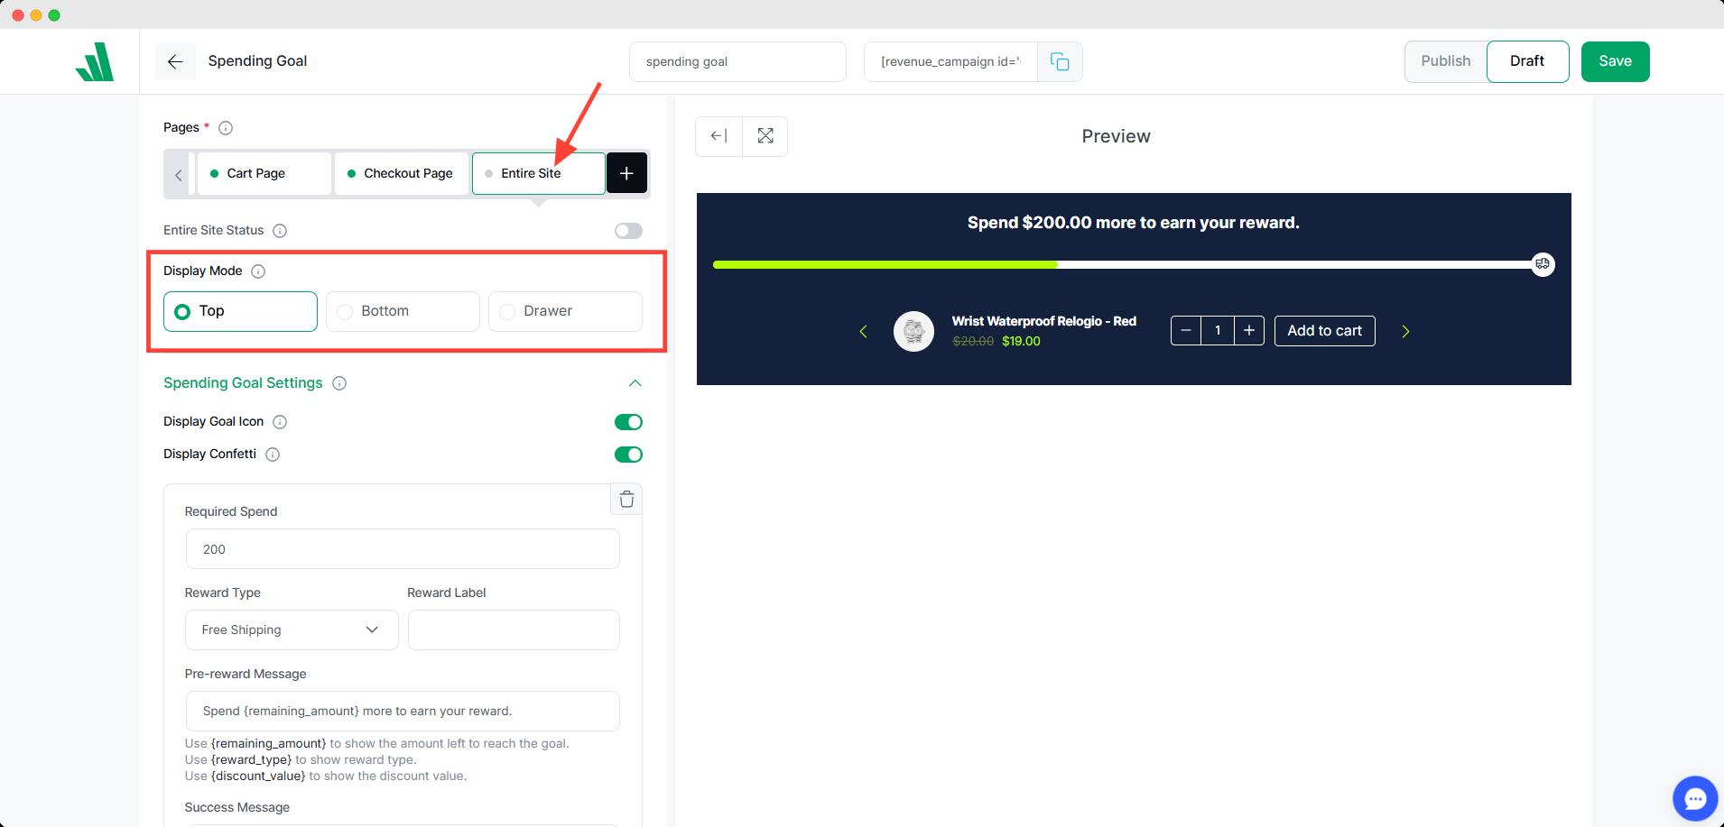The image size is (1724, 827).
Task: Show previous page tabs with left chevron
Action: [179, 175]
